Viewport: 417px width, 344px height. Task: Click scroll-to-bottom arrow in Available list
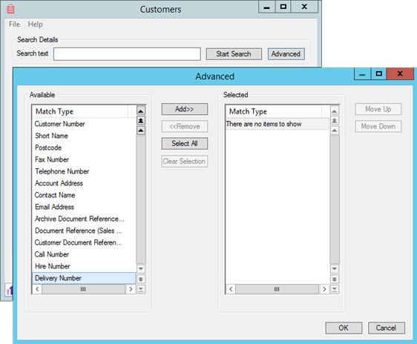pyautogui.click(x=141, y=289)
